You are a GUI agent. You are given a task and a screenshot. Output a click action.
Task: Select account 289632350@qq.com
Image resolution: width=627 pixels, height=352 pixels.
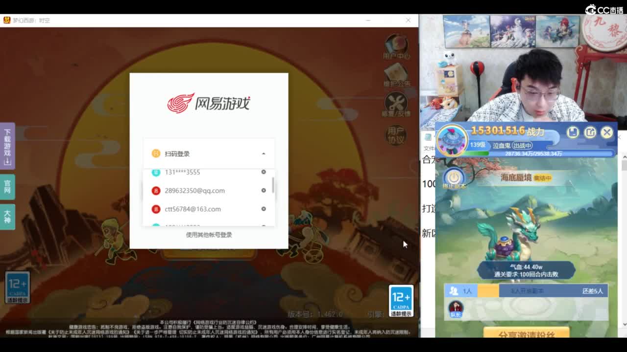click(209, 191)
